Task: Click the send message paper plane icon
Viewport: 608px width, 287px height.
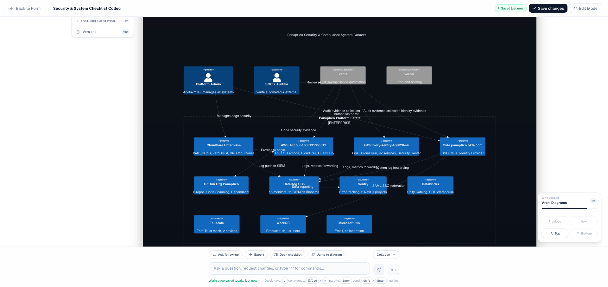Action: pyautogui.click(x=379, y=270)
